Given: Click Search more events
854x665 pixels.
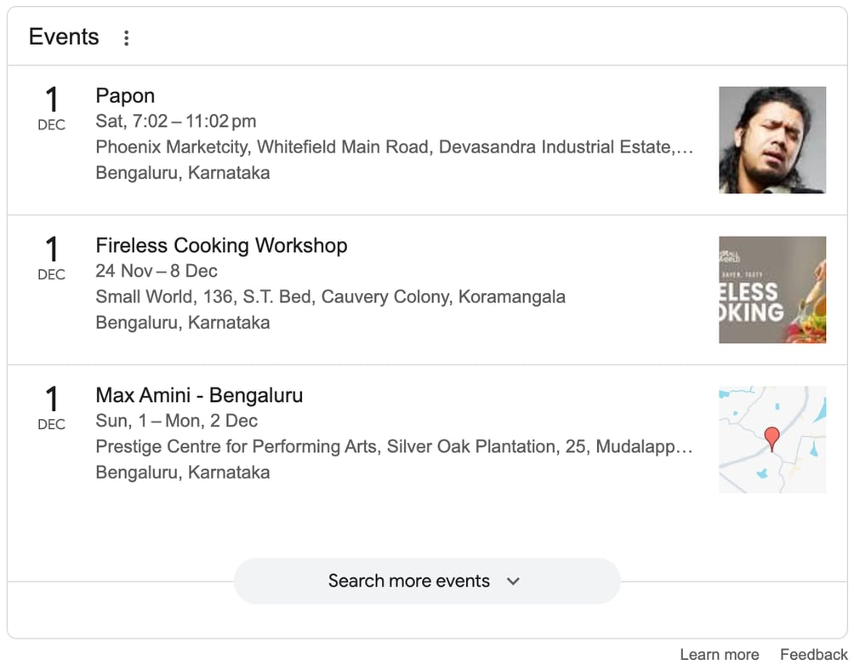Looking at the screenshot, I should (x=409, y=581).
